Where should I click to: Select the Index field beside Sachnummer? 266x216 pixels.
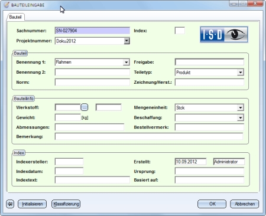pos(180,31)
